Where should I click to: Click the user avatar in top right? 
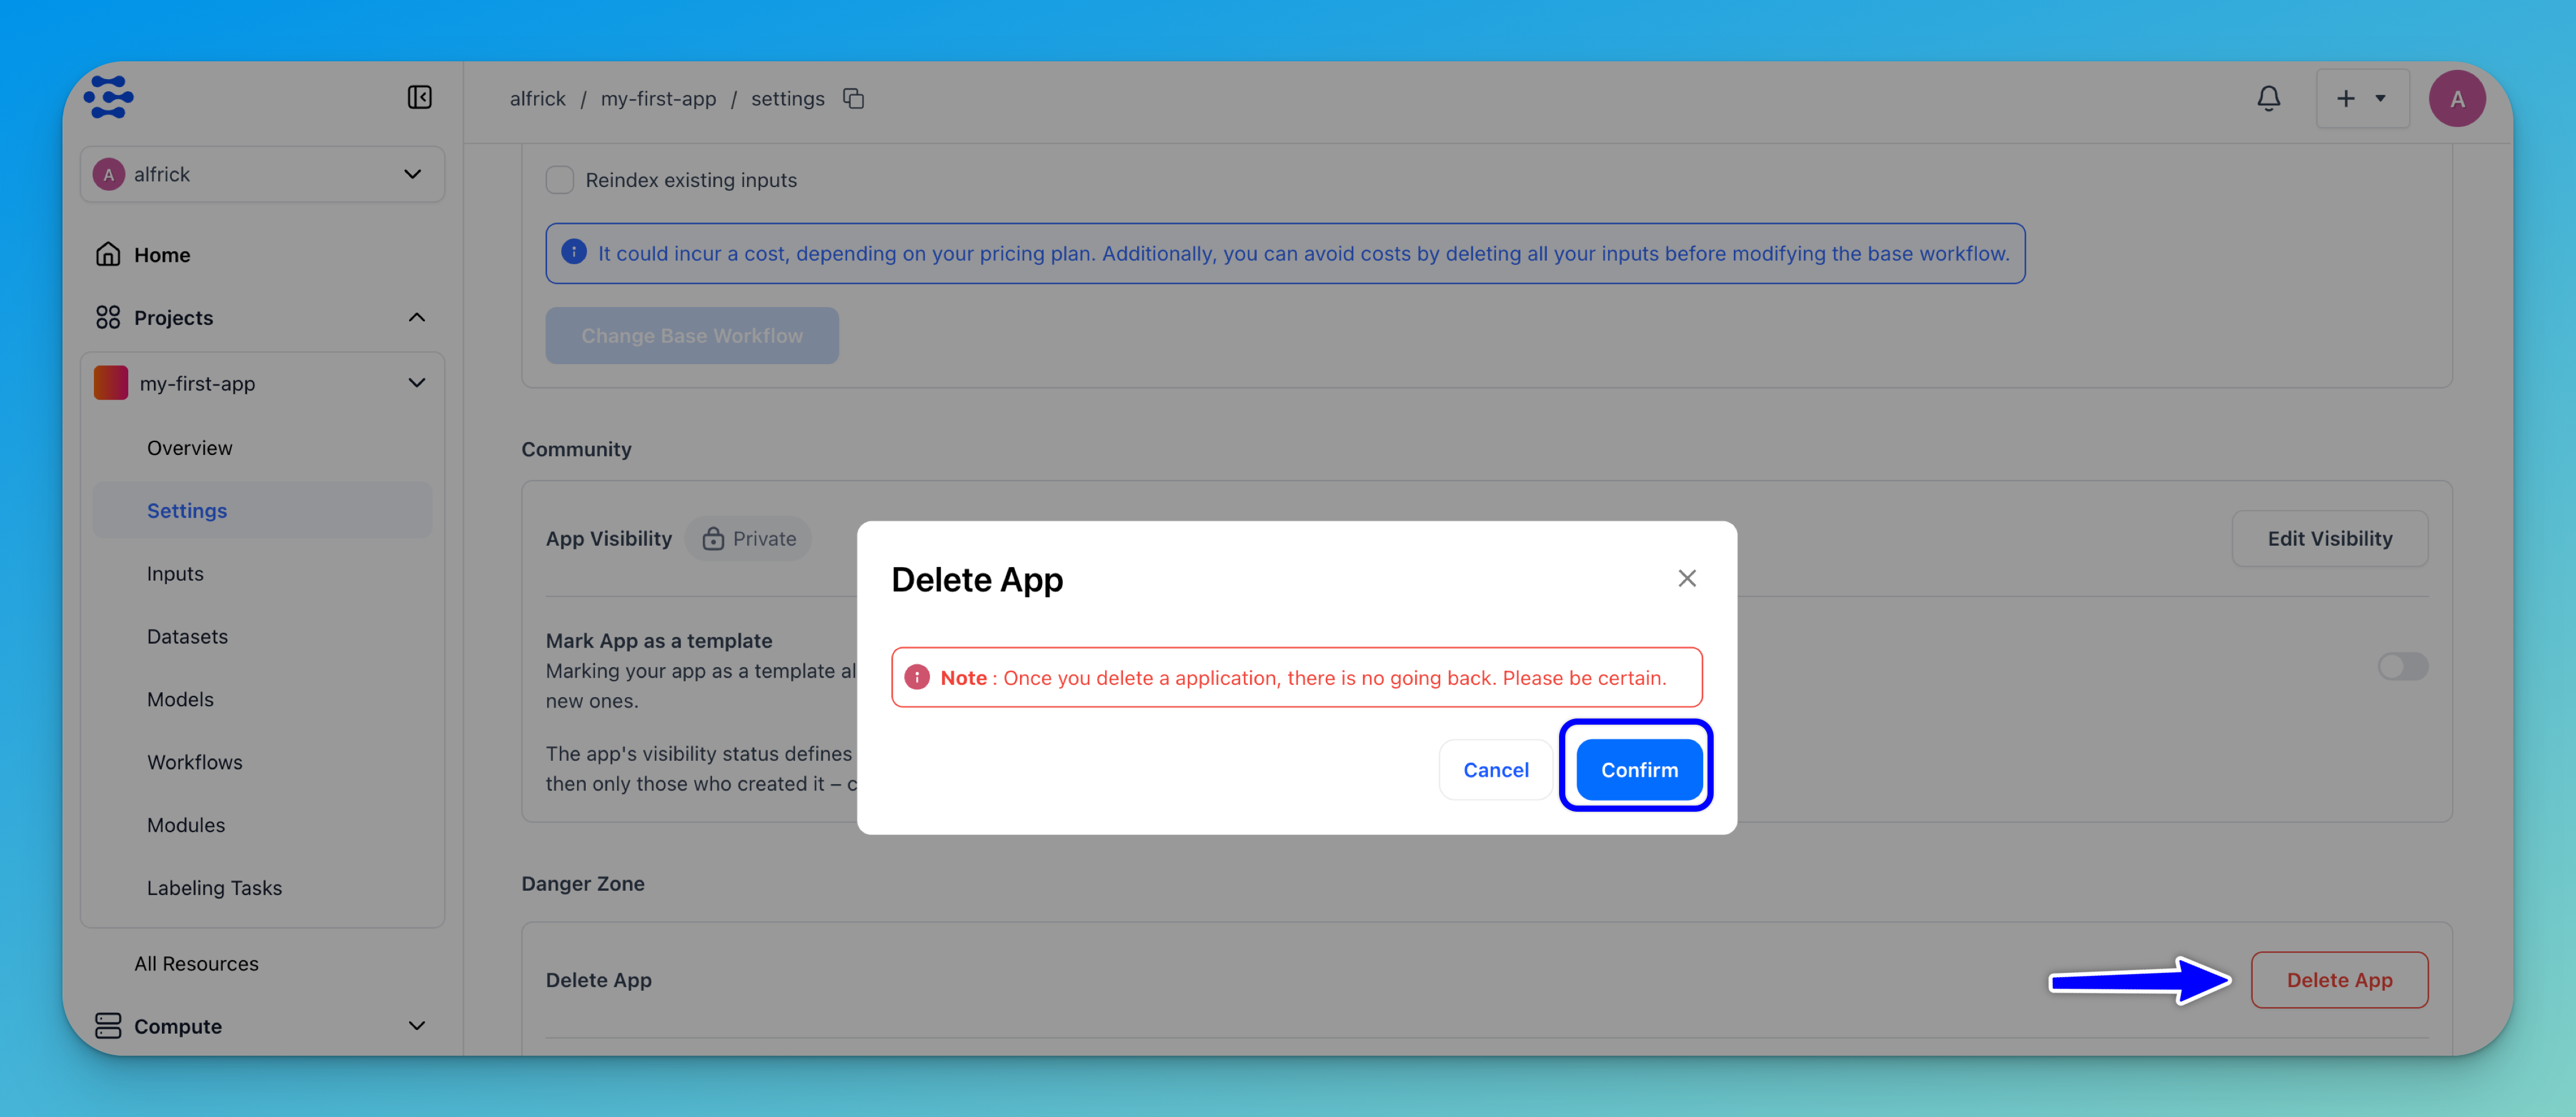click(2456, 98)
